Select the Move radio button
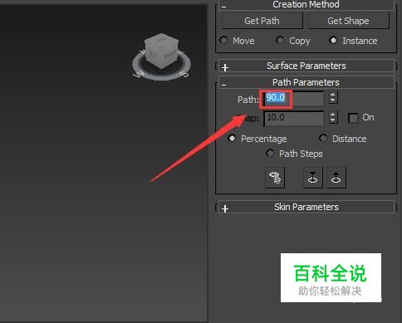This screenshot has height=323, width=402. pyautogui.click(x=223, y=41)
